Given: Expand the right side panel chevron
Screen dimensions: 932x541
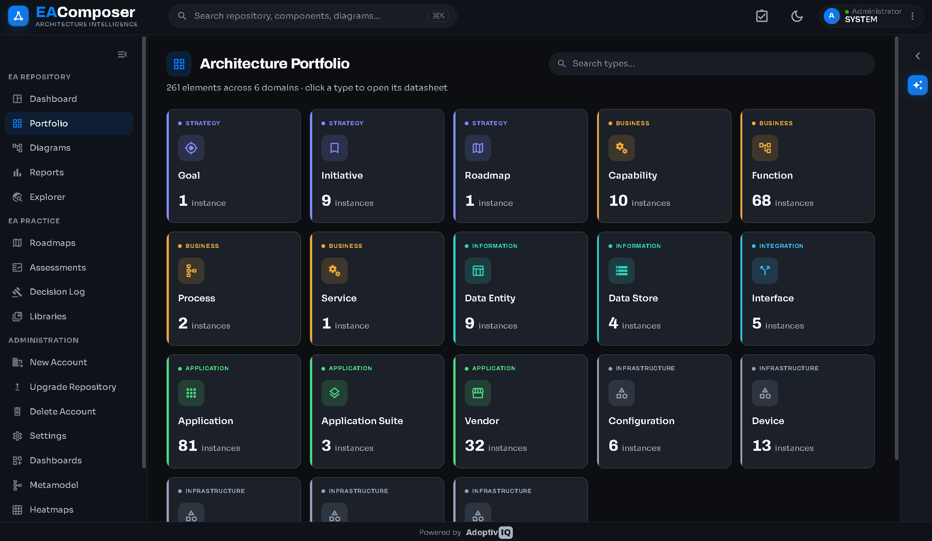Looking at the screenshot, I should 918,56.
